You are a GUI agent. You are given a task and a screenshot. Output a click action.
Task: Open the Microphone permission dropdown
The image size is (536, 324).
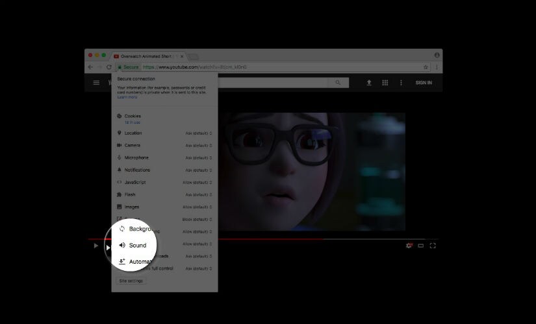click(x=199, y=158)
